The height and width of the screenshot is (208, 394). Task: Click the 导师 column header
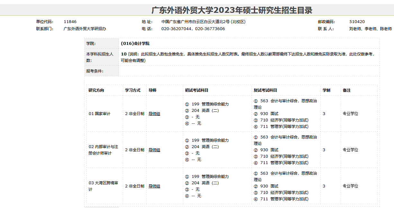click(152, 90)
